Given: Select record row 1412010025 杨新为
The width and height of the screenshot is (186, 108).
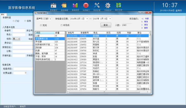Looking at the screenshot, I should coord(108,89).
